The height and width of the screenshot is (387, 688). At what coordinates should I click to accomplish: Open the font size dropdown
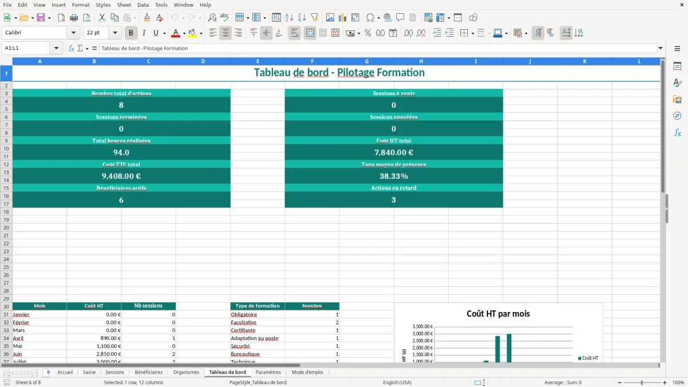click(115, 33)
